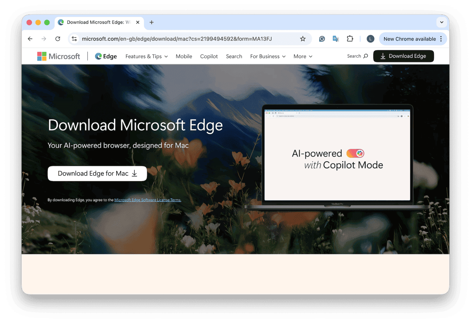
Task: Click Download Edge for Mac
Action: pyautogui.click(x=97, y=173)
